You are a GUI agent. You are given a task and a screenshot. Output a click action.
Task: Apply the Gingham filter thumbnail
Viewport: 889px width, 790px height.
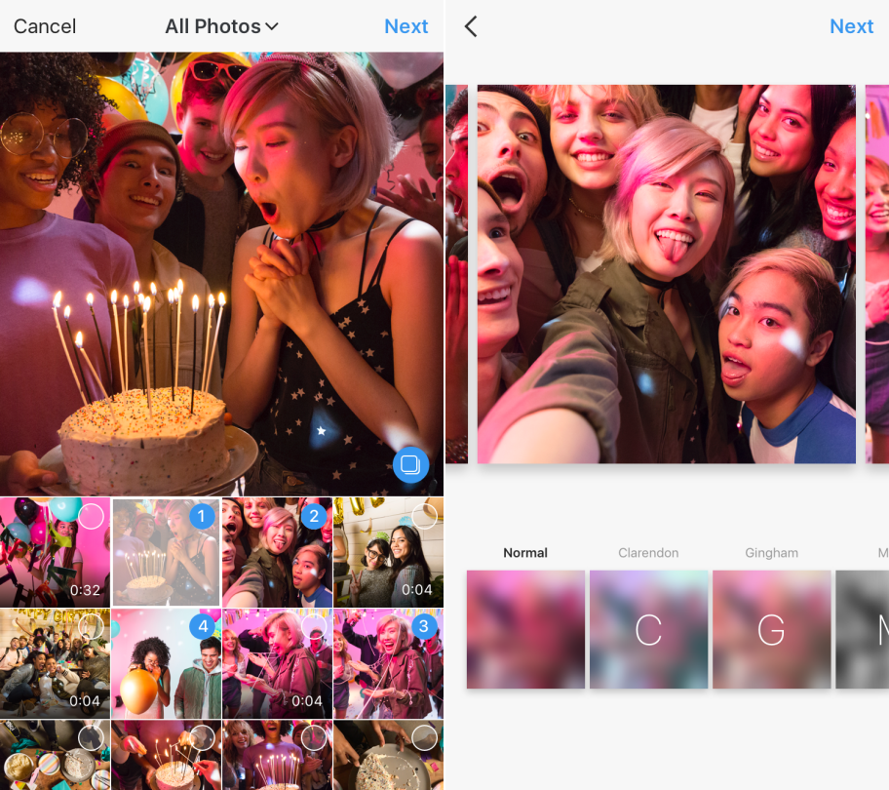(x=771, y=630)
